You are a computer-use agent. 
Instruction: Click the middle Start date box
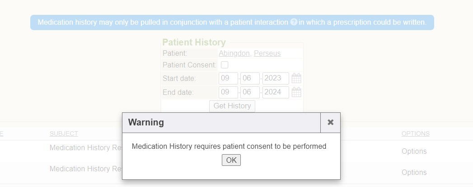pos(251,78)
